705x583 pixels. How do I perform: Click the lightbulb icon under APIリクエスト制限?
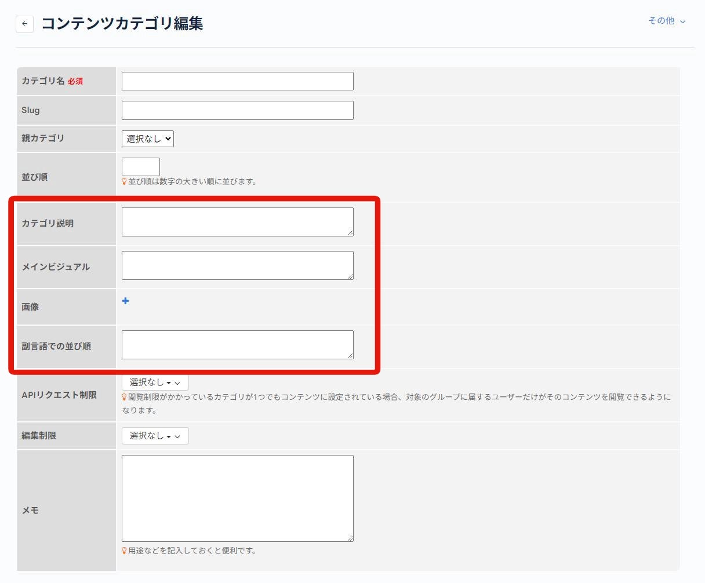[x=124, y=396]
